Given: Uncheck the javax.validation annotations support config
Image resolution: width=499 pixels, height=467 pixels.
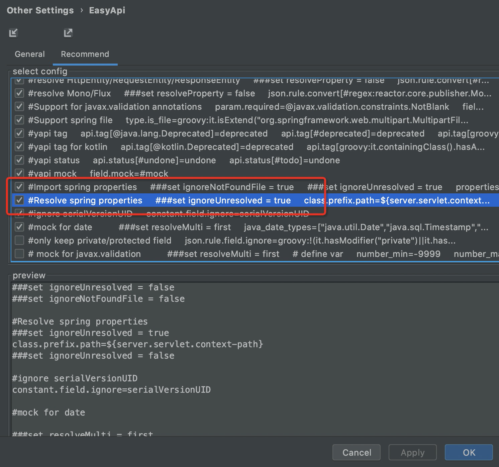Looking at the screenshot, I should coord(19,106).
